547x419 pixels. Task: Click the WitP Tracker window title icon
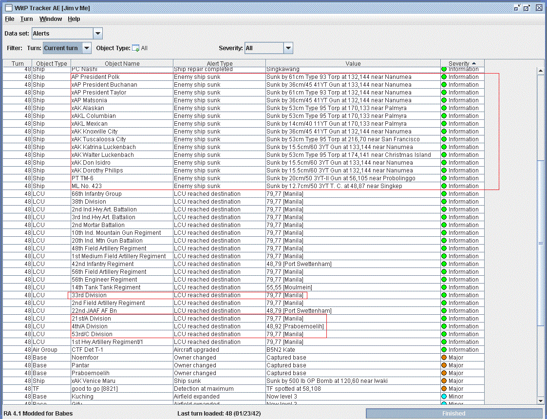8,8
